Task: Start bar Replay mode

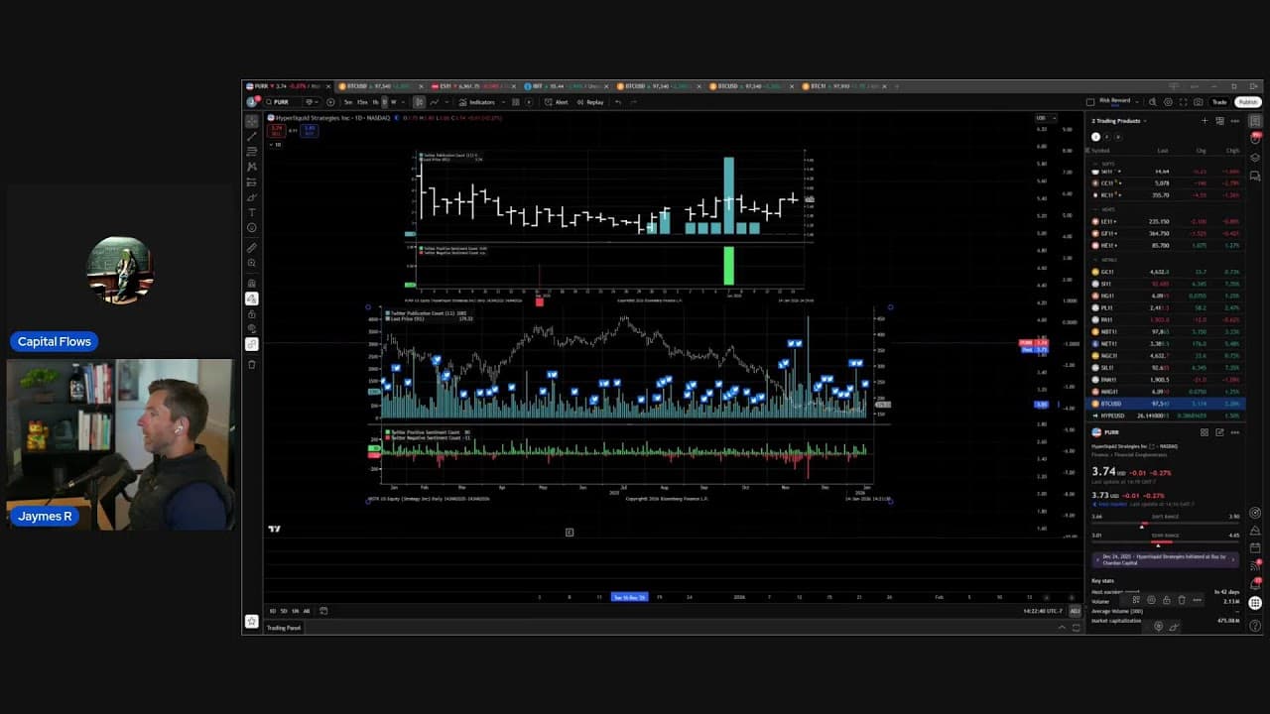Action: click(x=593, y=101)
